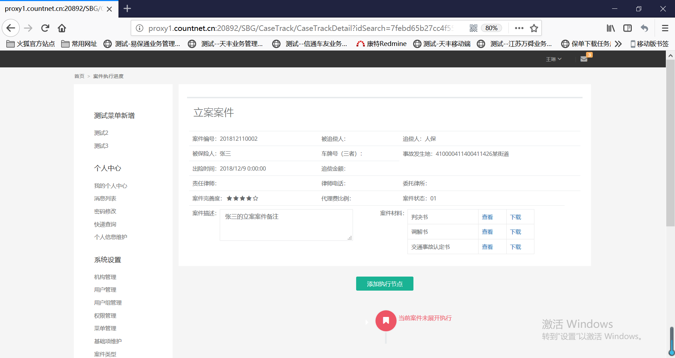
Task: View the 判决书 document
Action: point(487,217)
